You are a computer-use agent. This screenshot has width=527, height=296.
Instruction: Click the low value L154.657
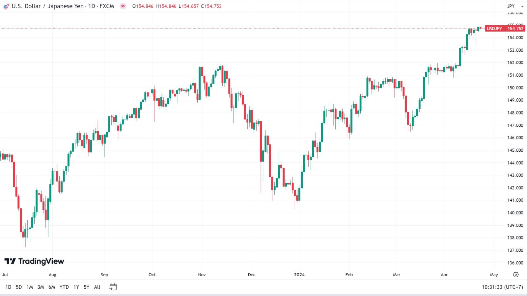tap(188, 6)
